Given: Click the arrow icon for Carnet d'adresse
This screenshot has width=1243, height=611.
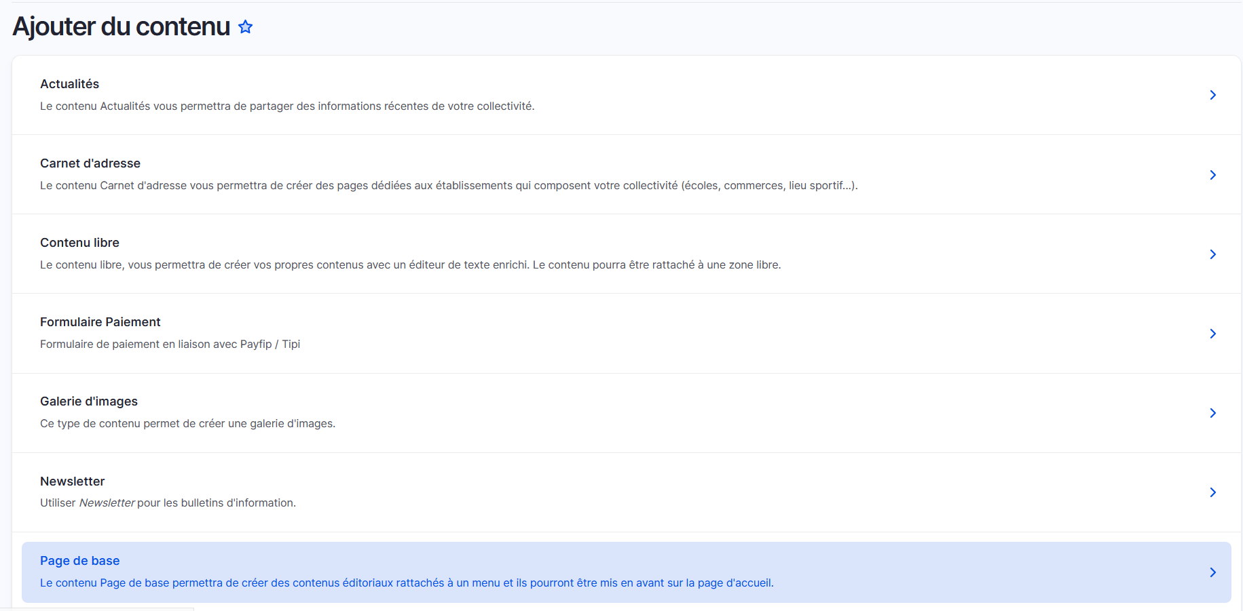Looking at the screenshot, I should [1212, 175].
